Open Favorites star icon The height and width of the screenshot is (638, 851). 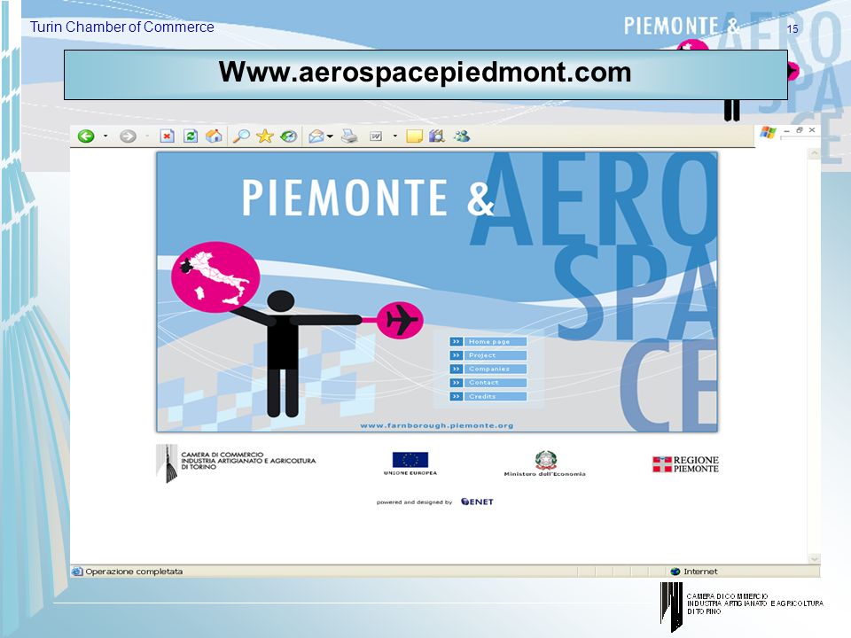[265, 136]
